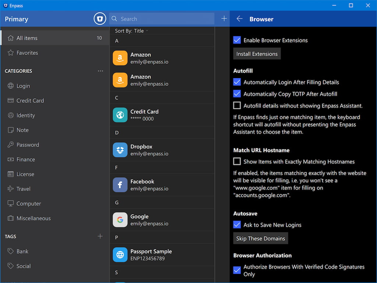Uncheck Ask to Save New Logins
377x283 pixels.
[237, 225]
